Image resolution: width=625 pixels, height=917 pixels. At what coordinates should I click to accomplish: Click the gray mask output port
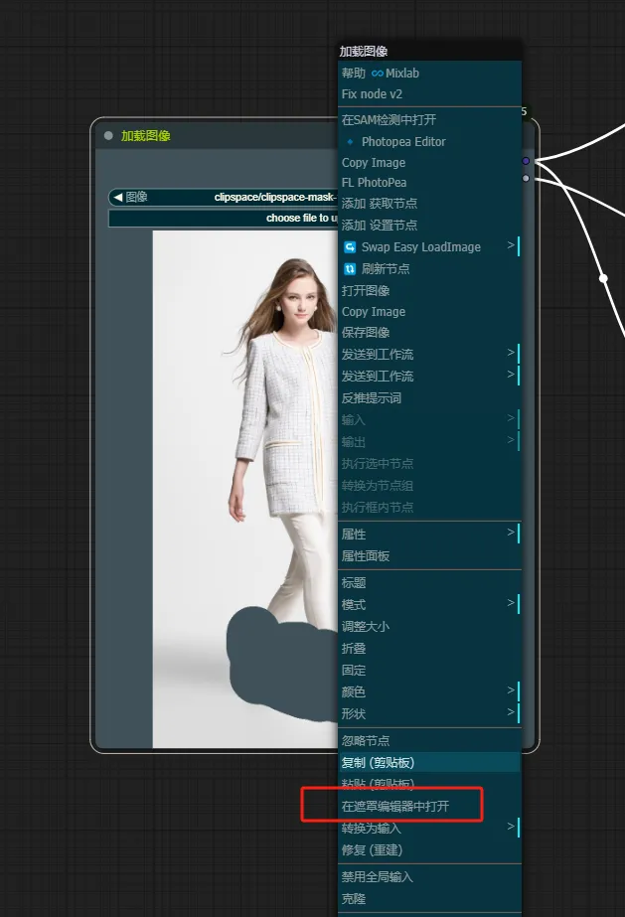(x=526, y=179)
